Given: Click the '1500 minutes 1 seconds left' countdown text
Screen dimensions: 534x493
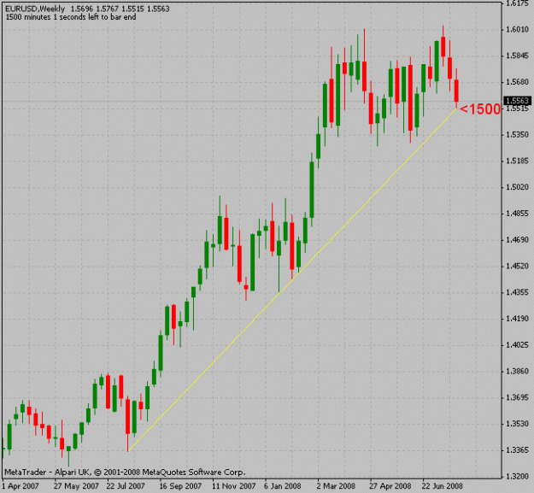Looking at the screenshot, I should (x=71, y=17).
